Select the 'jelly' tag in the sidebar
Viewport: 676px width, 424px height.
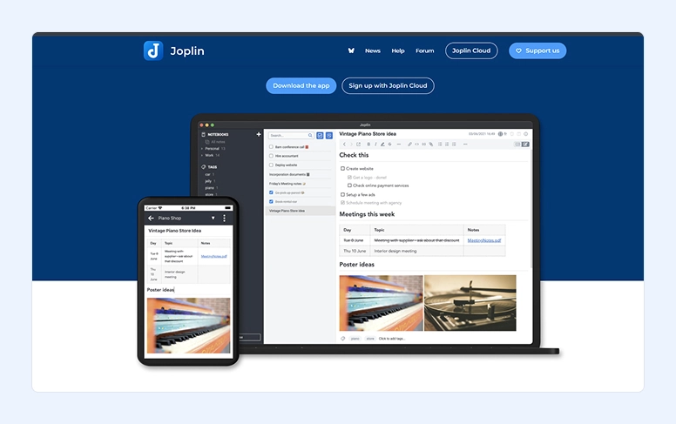click(208, 181)
